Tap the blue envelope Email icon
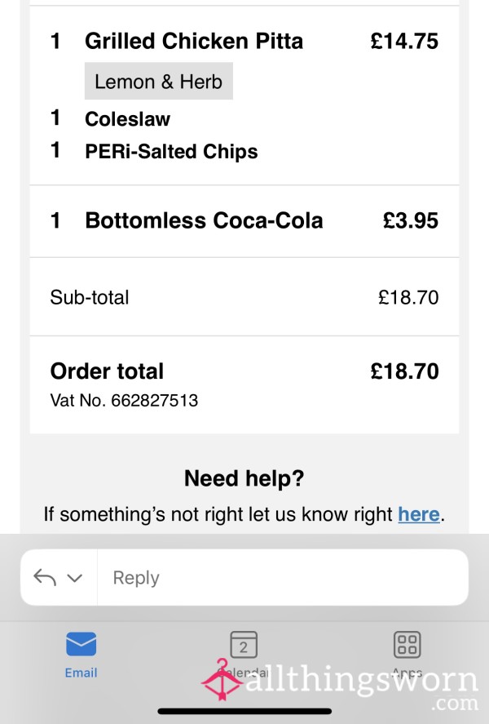 point(81,644)
